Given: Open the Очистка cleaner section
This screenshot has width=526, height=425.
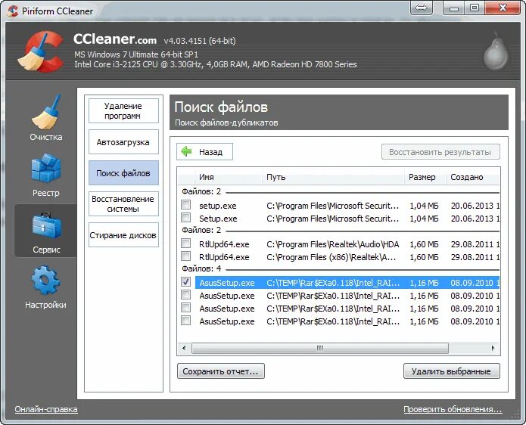Looking at the screenshot, I should click(x=46, y=117).
